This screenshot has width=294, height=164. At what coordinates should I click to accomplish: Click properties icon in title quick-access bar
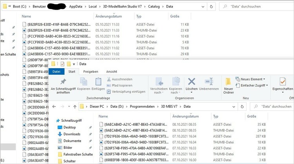point(62,64)
